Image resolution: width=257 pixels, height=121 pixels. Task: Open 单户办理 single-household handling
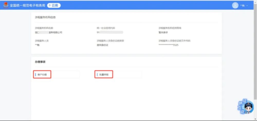pos(42,74)
